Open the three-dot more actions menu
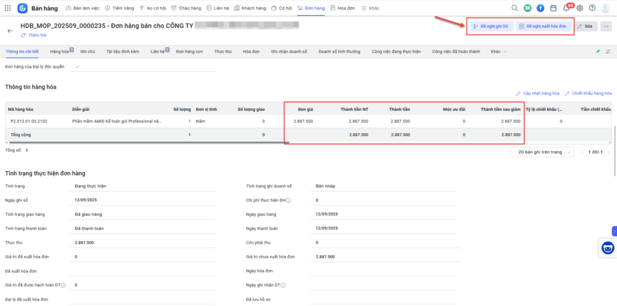The height and width of the screenshot is (306, 617). pos(606,27)
